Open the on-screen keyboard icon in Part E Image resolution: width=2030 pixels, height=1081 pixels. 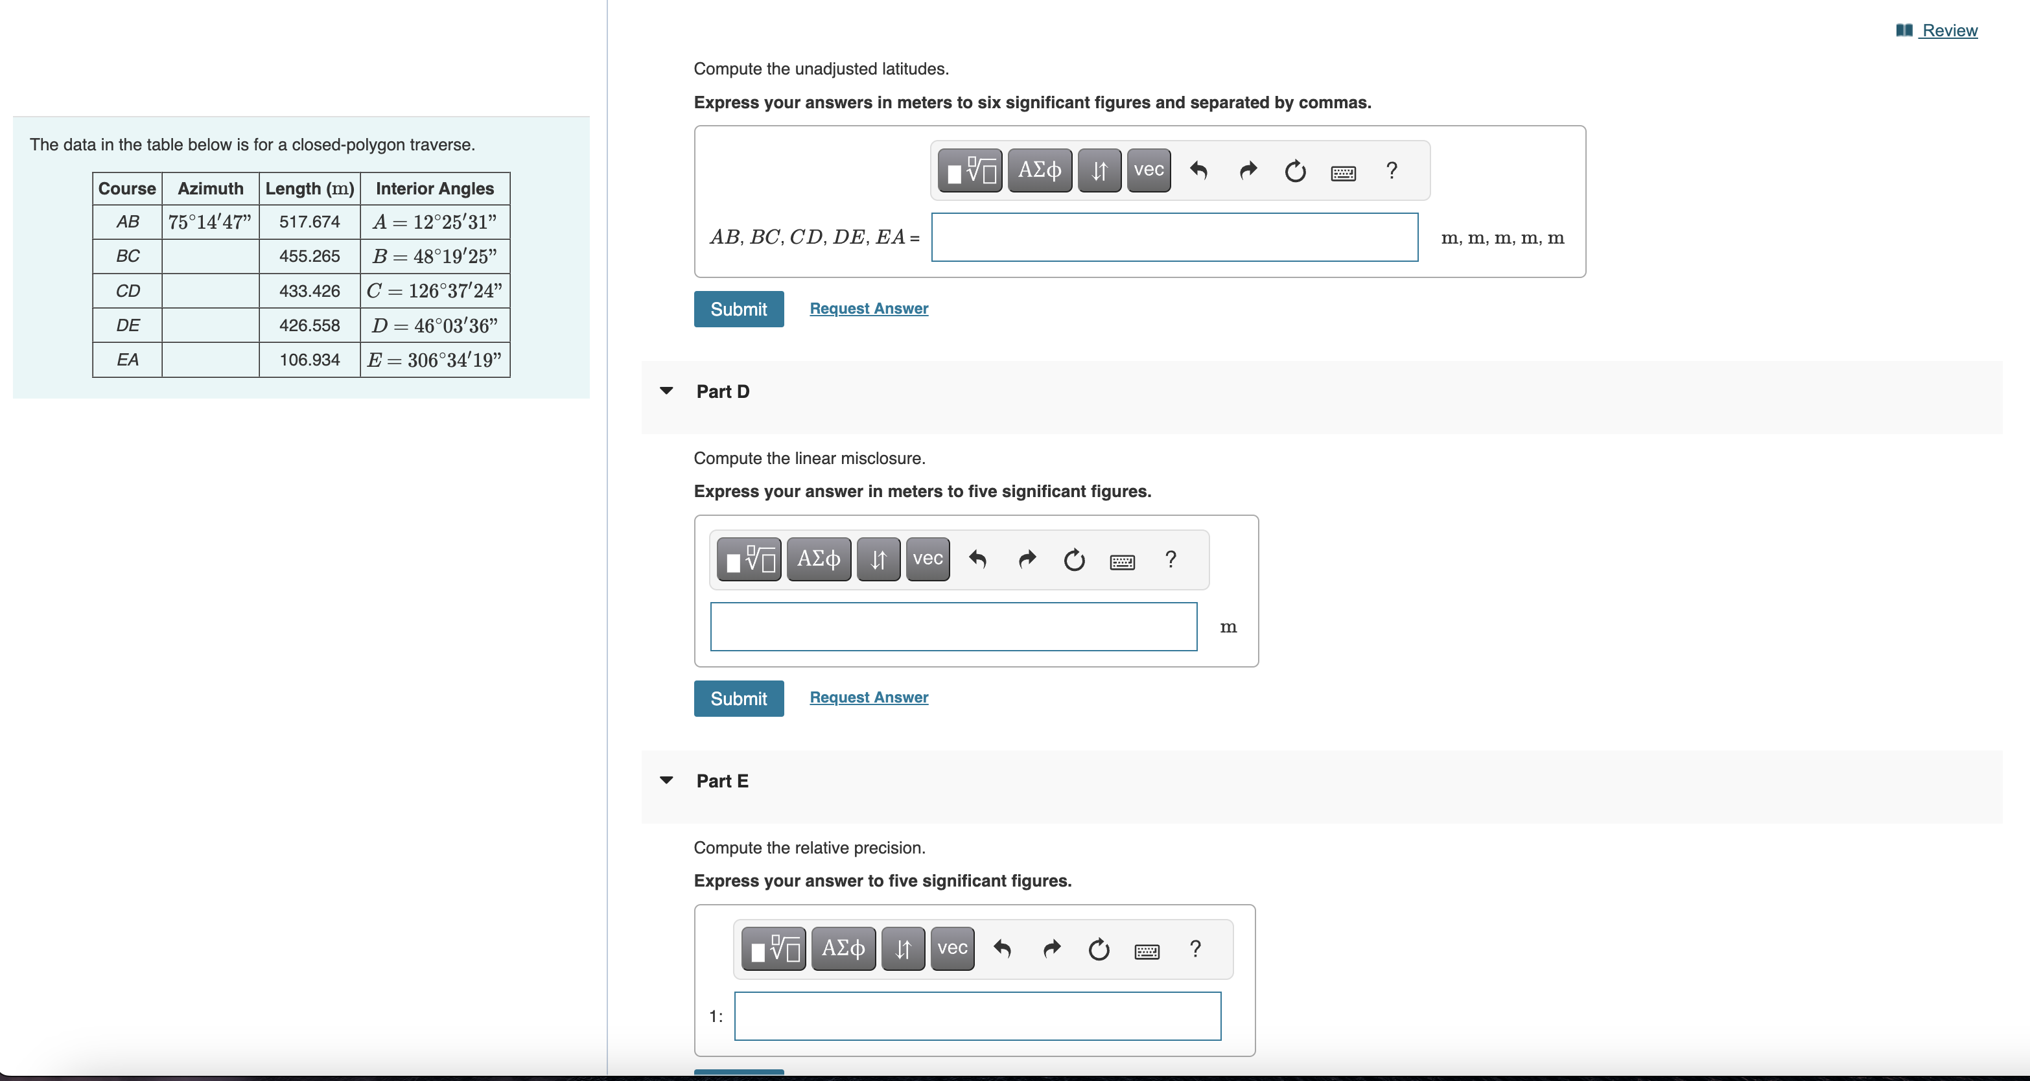[x=1147, y=950]
